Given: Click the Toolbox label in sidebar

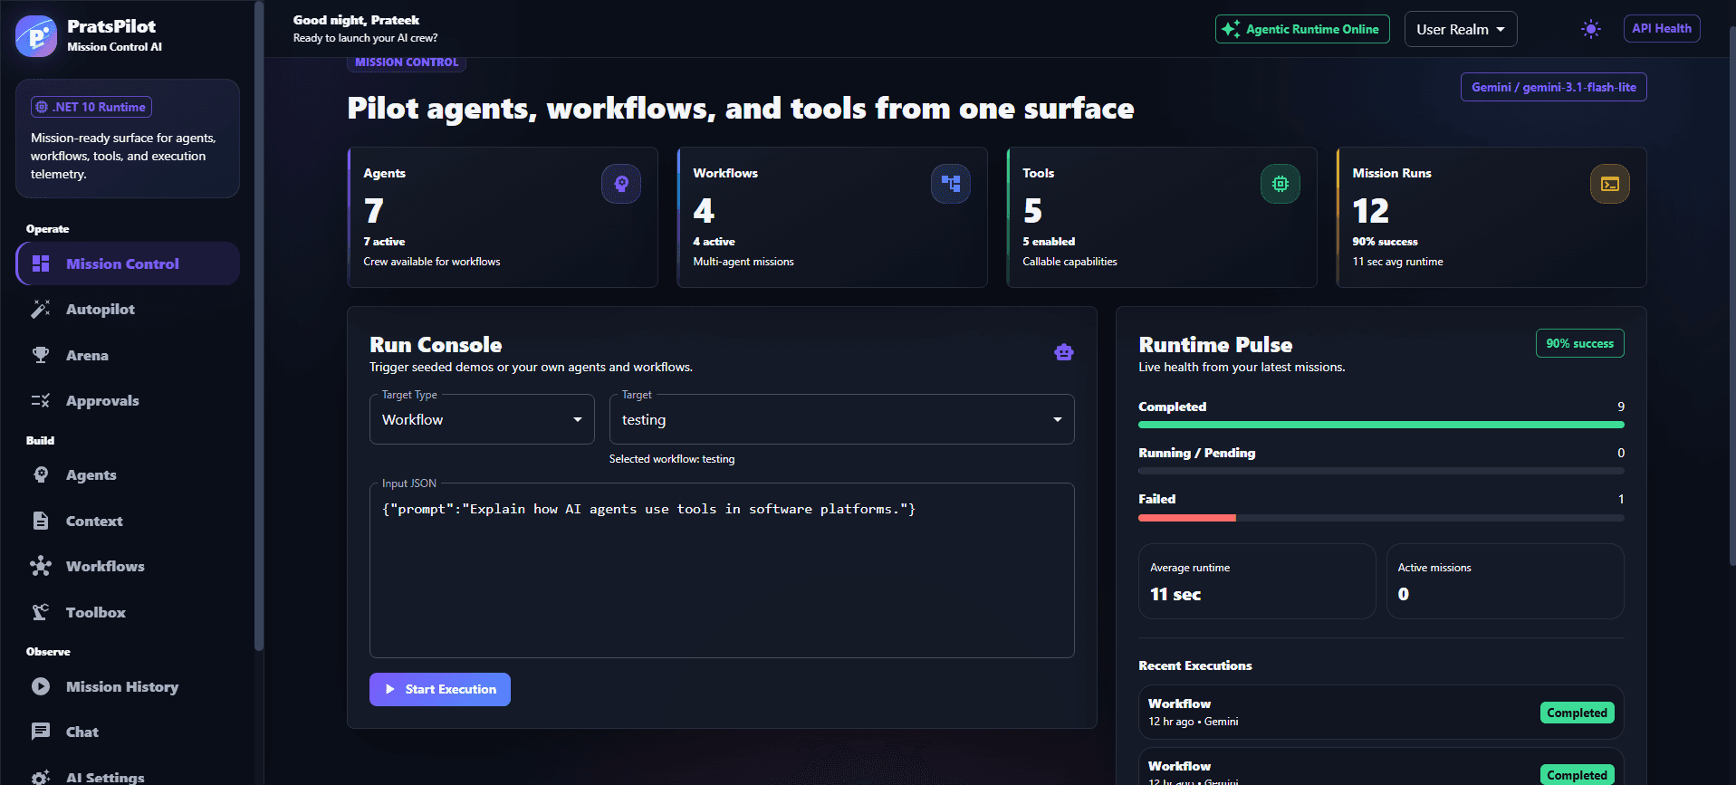Looking at the screenshot, I should (x=96, y=612).
